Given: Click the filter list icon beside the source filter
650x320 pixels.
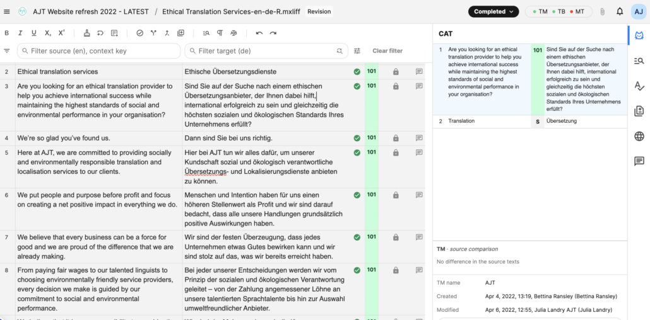Looking at the screenshot, I should click(x=7, y=51).
